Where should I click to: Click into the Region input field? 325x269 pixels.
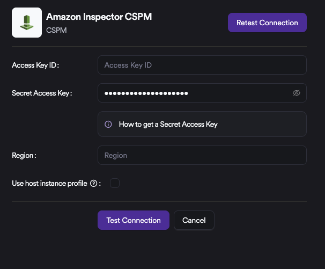pyautogui.click(x=202, y=155)
